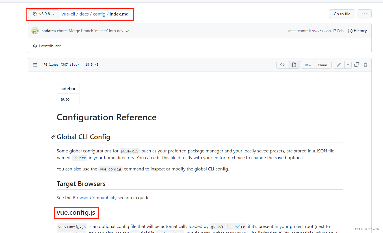Click the vue.config.js heading
The width and height of the screenshot is (383, 233).
(x=76, y=212)
